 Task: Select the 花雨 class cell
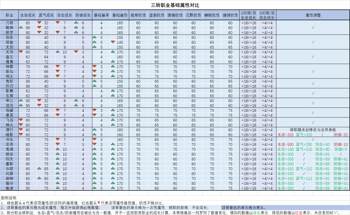click(x=9, y=144)
